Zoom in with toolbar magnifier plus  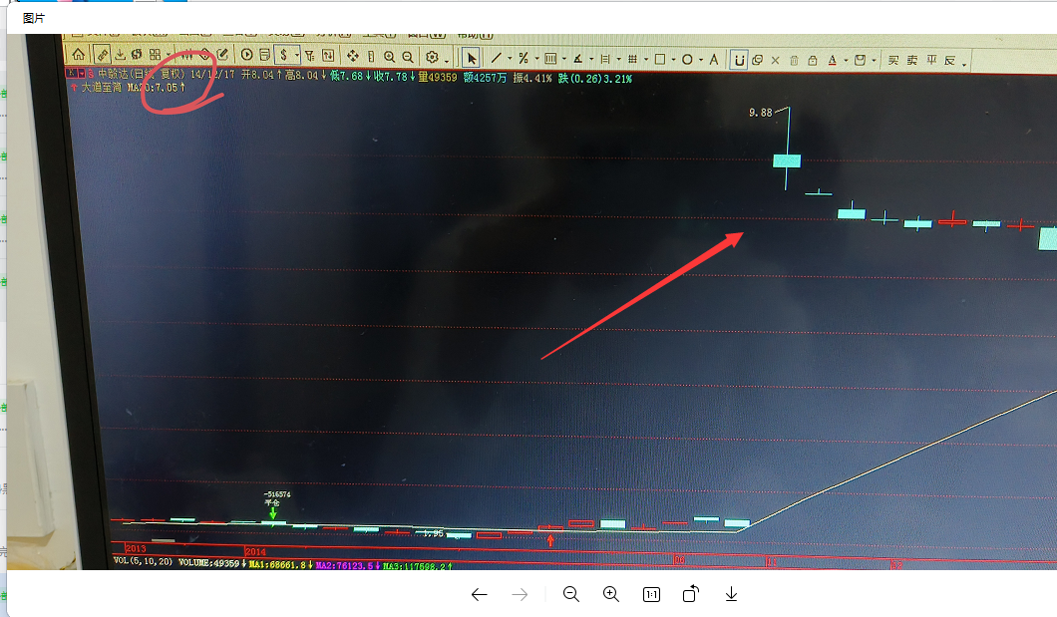(x=390, y=57)
